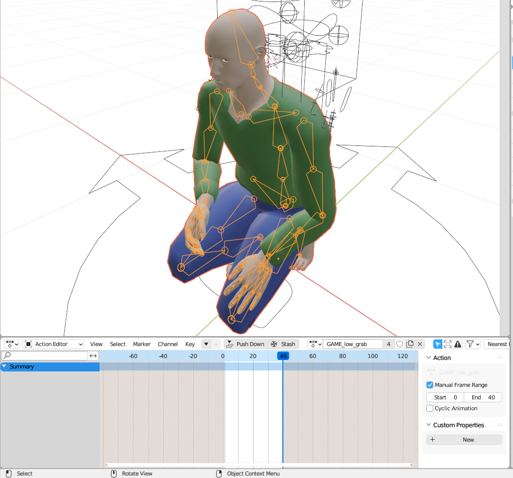Click the Push Down button
The height and width of the screenshot is (478, 513).
tap(245, 344)
